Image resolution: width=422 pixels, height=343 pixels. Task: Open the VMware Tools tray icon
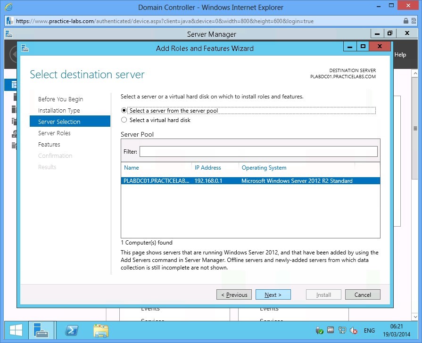[331, 330]
